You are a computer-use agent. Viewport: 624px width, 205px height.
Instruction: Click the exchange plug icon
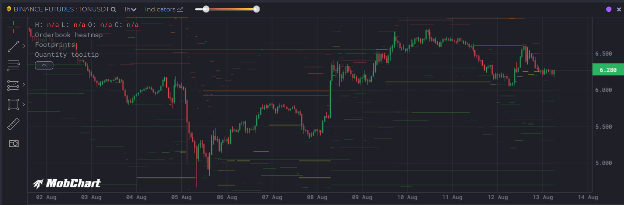point(9,9)
